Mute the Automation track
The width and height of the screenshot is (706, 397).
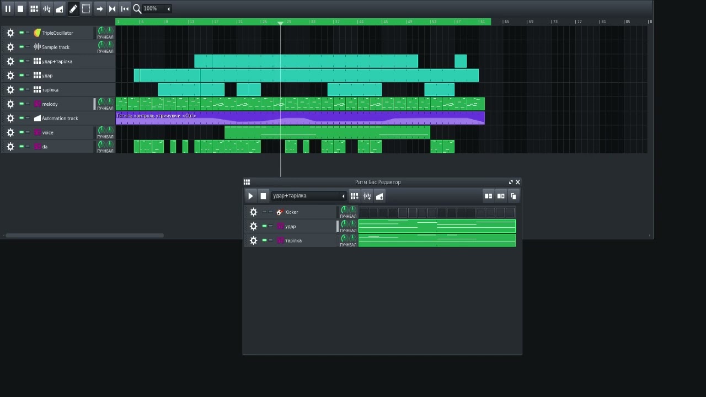coord(22,118)
